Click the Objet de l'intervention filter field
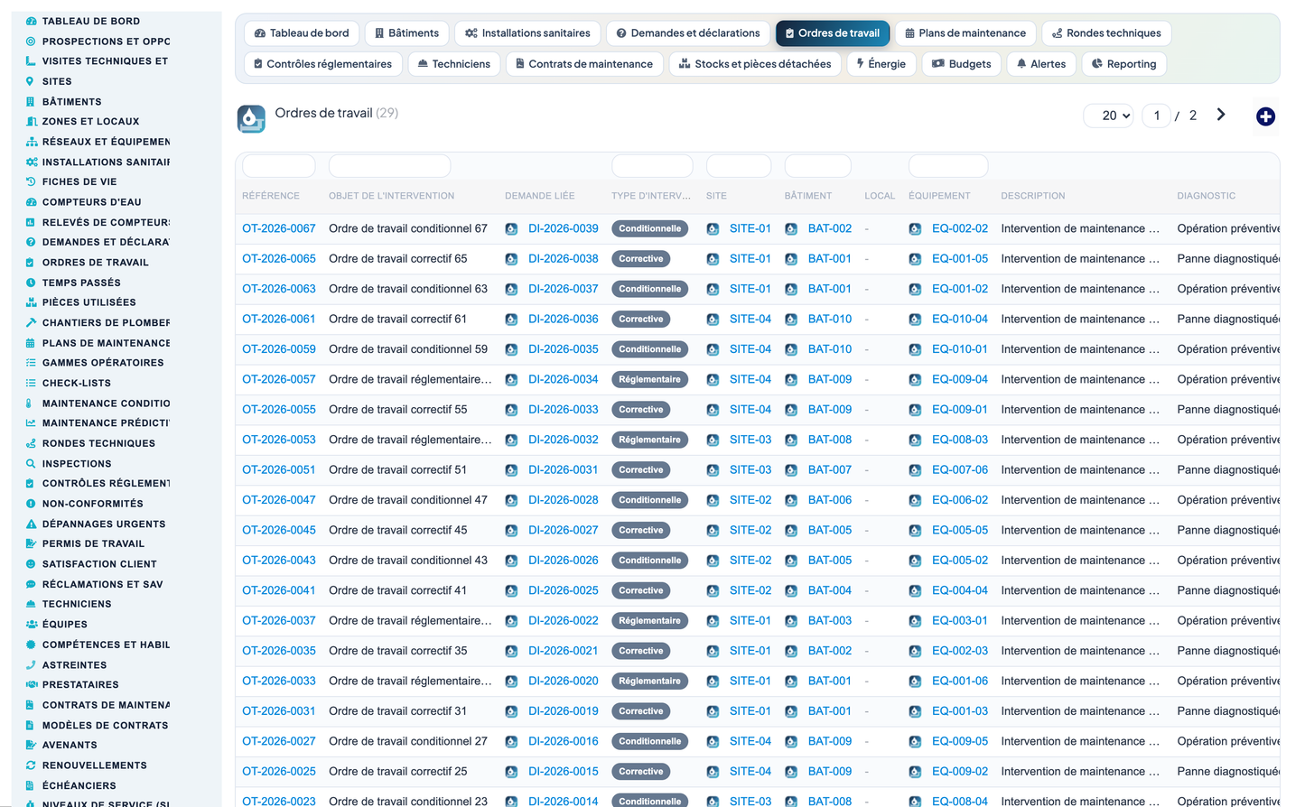The height and width of the screenshot is (807, 1305). pos(389,166)
